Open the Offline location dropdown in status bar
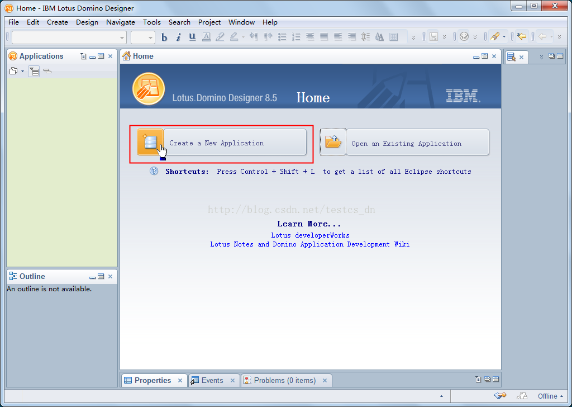This screenshot has height=407, width=572. (550, 396)
